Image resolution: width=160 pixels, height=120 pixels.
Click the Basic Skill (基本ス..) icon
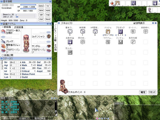pos(70,31)
